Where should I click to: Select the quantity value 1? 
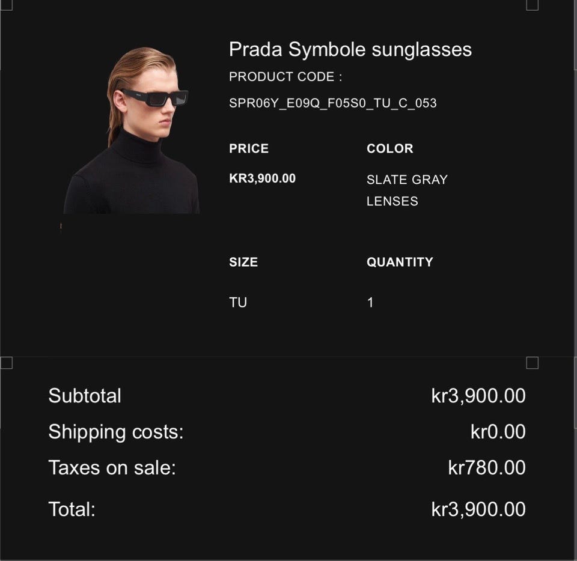(370, 302)
